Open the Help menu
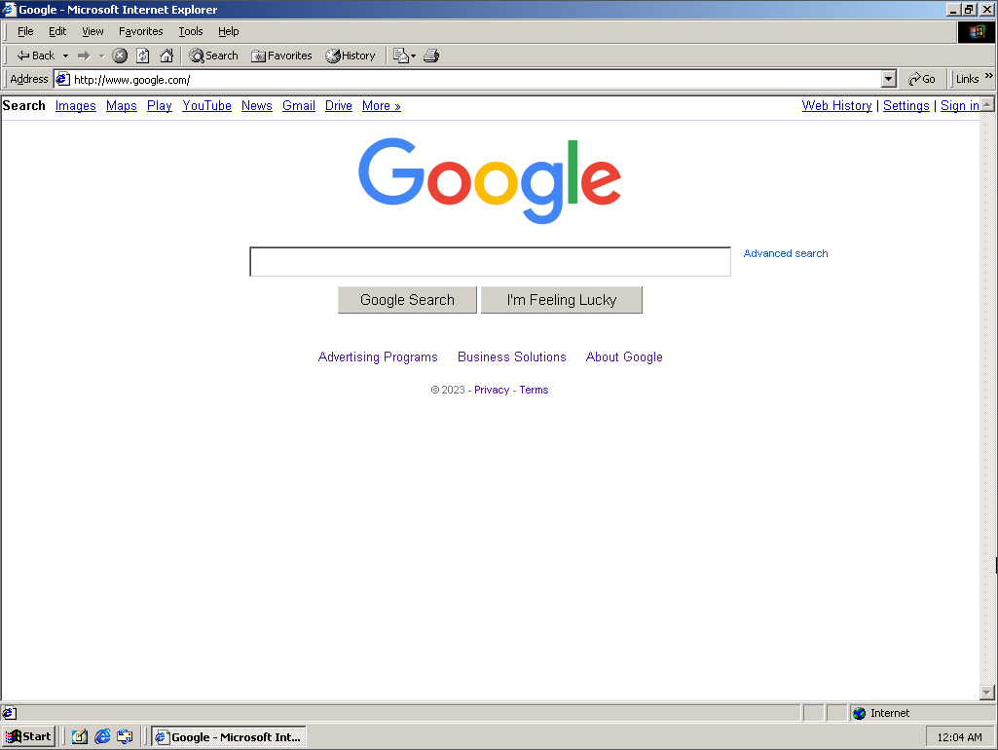This screenshot has width=998, height=750. [x=228, y=31]
